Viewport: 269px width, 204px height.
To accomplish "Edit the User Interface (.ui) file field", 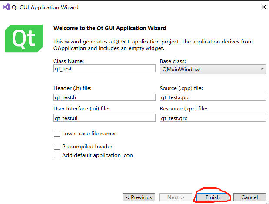I will tap(104, 118).
